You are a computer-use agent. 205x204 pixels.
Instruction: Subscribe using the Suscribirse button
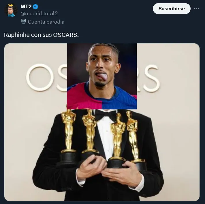[172, 9]
